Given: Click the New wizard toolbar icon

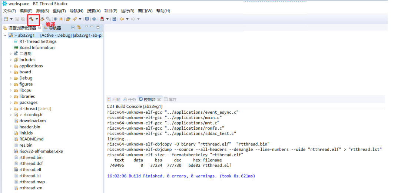Looking at the screenshot, I should point(6,19).
